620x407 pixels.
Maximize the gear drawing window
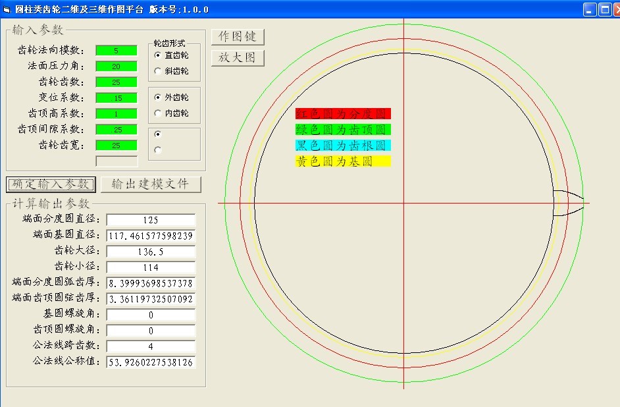pos(605,9)
